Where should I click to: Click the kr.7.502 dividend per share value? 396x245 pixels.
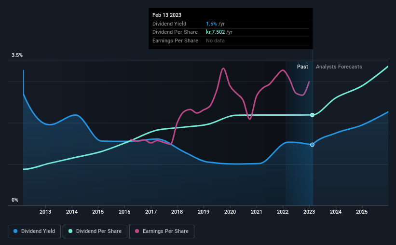click(x=216, y=32)
